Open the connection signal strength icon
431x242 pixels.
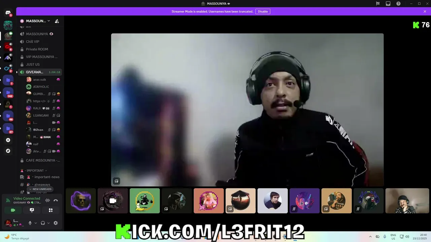point(8,200)
